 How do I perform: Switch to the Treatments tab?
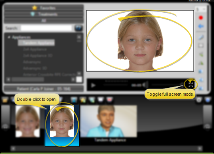point(44,14)
